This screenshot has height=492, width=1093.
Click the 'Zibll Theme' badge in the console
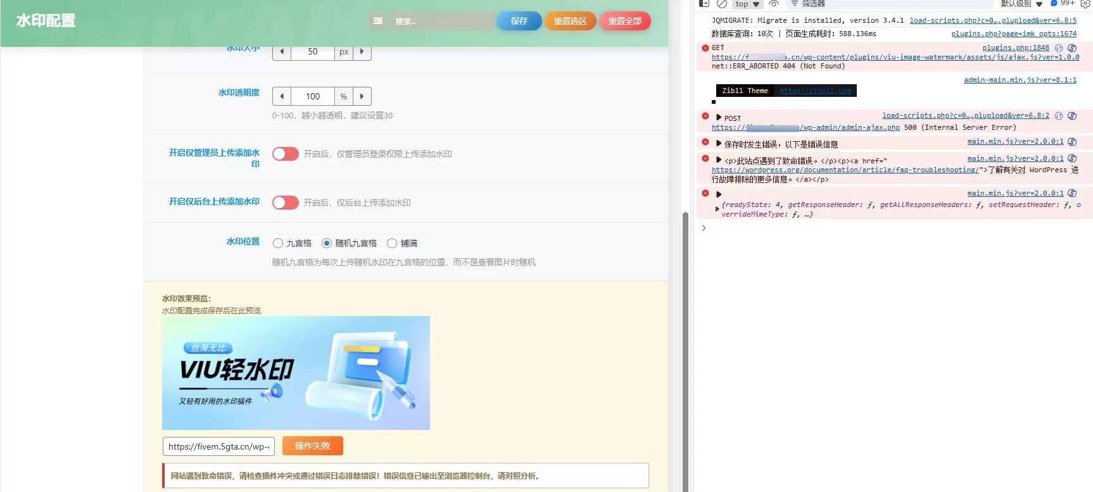click(745, 91)
